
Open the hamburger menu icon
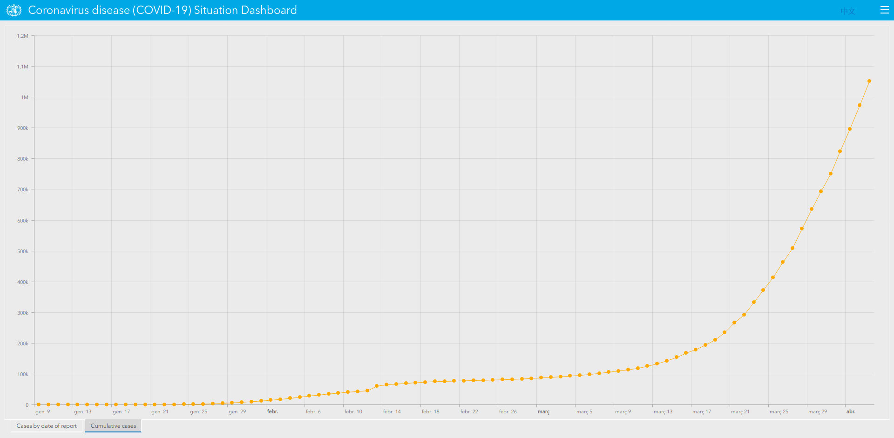pos(885,10)
